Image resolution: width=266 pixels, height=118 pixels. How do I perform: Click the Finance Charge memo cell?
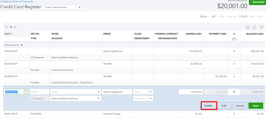[x=112, y=114]
